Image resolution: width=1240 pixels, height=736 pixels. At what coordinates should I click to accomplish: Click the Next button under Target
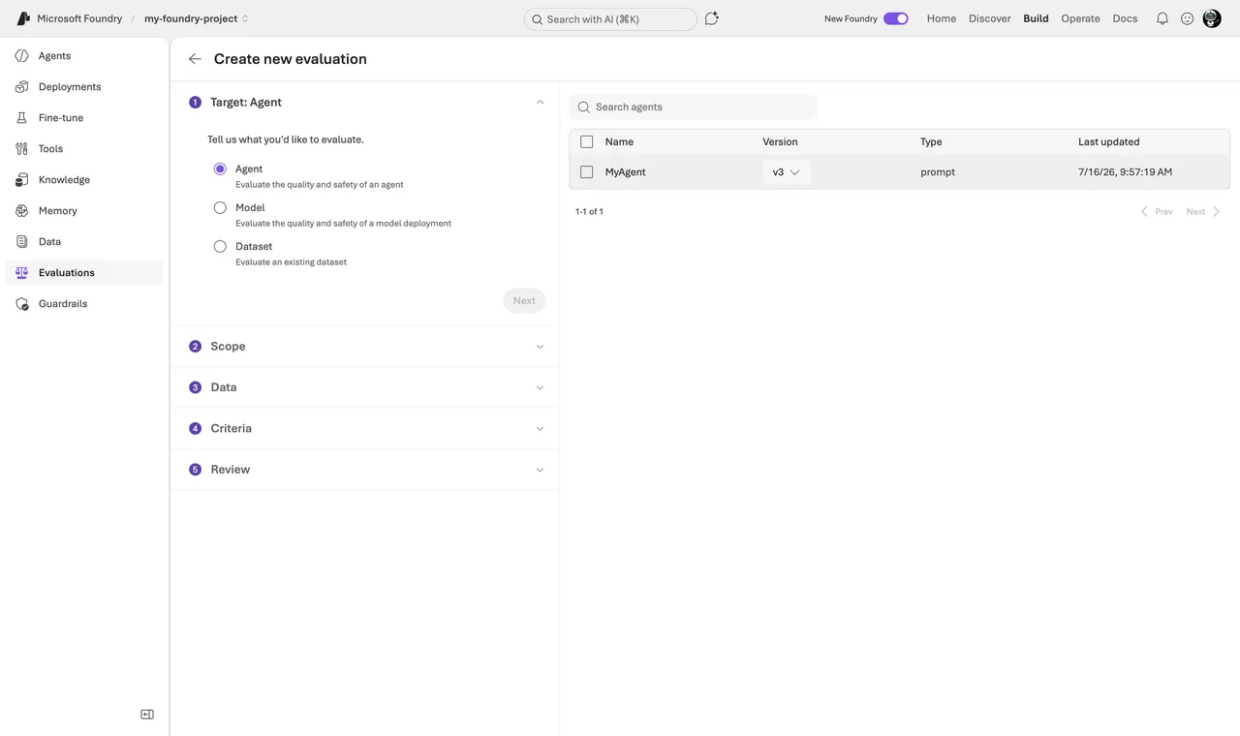[x=524, y=300]
